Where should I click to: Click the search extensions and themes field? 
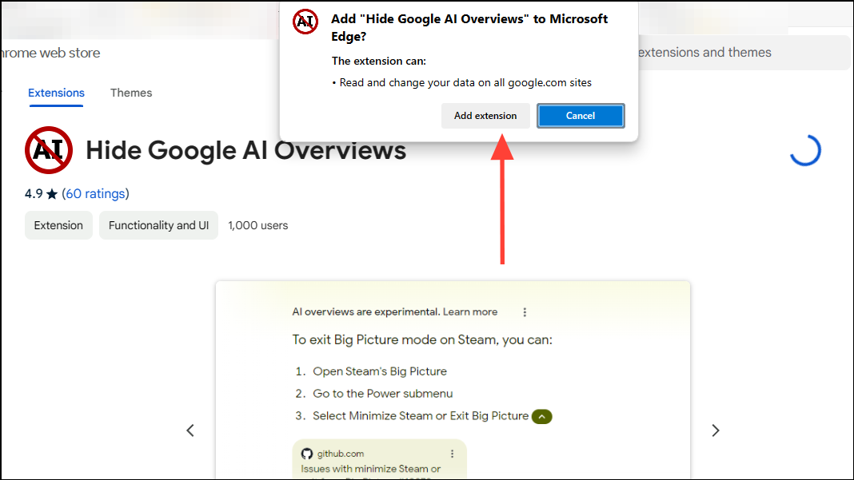743,53
